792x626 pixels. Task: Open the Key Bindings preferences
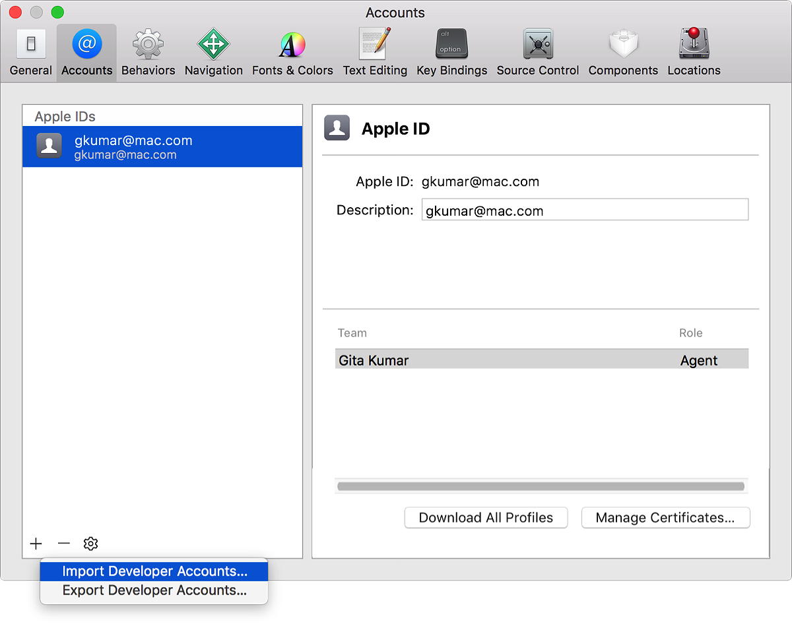pyautogui.click(x=451, y=53)
